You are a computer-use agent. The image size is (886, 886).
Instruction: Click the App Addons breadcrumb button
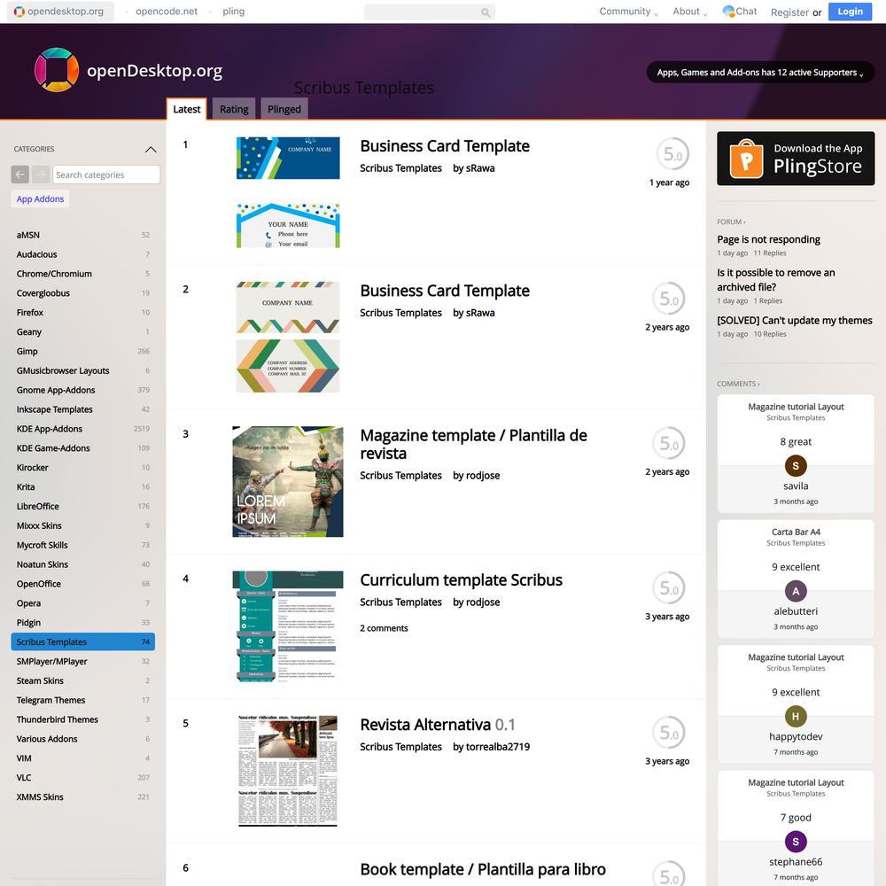[x=40, y=198]
